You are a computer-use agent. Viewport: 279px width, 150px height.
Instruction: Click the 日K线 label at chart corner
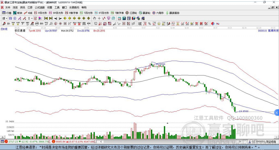[x=4, y=29]
